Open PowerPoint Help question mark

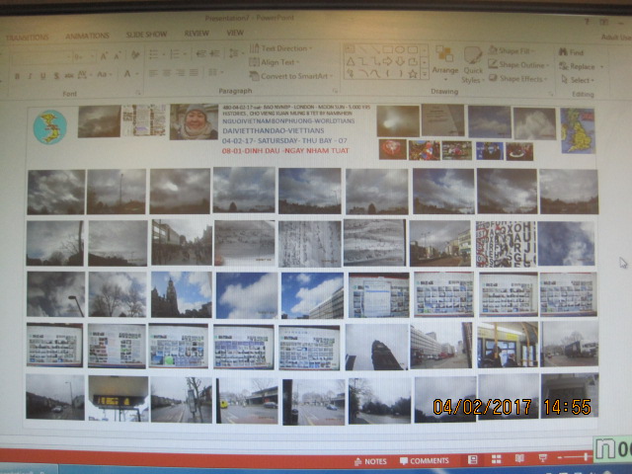tap(587, 22)
